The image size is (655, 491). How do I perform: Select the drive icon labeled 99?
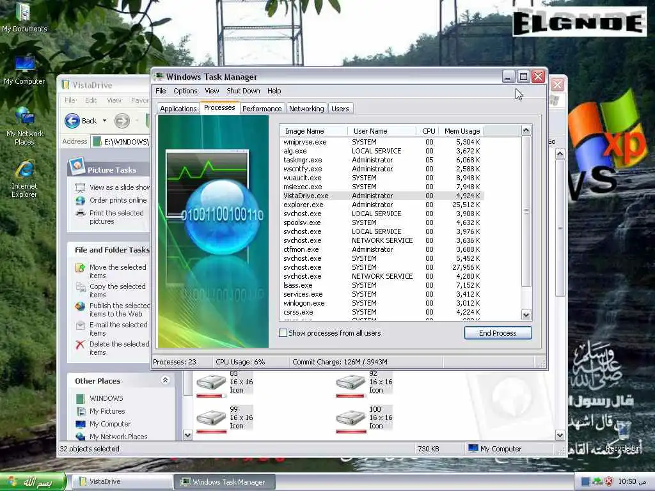(x=211, y=419)
